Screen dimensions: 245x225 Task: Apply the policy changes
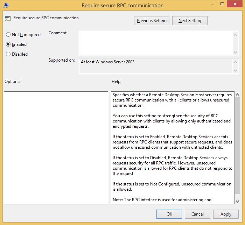pos(226,214)
